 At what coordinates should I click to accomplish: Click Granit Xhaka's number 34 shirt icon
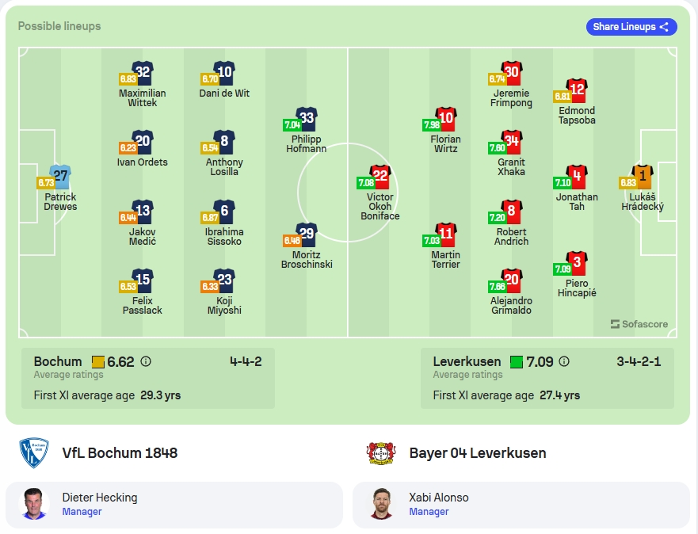click(512, 143)
